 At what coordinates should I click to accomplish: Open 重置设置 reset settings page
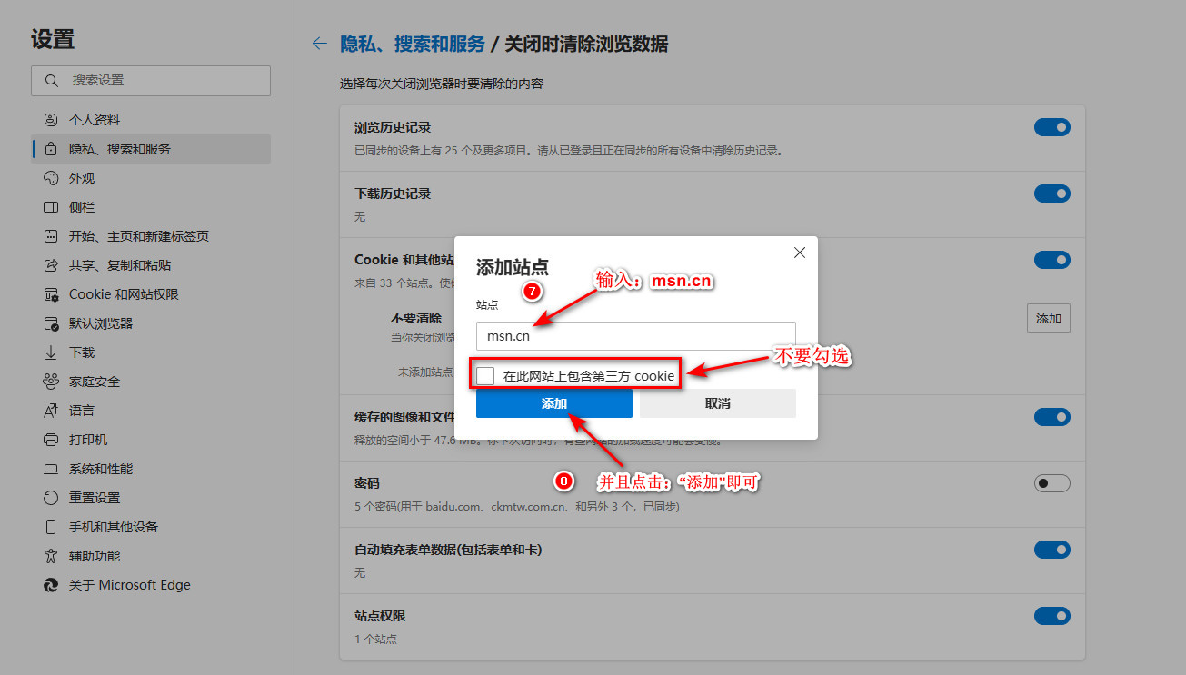point(95,498)
